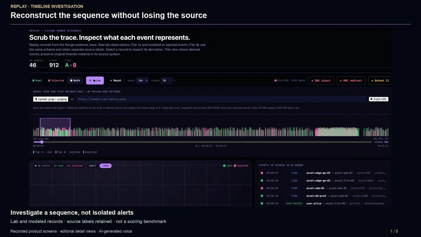Select the db-prod to web-01 flow event
Viewport: 421px width, 237px height.
tap(323, 196)
